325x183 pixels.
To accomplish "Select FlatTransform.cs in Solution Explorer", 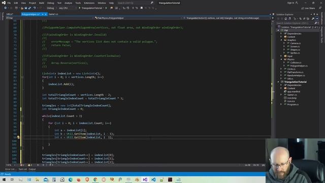I will (x=295, y=72).
